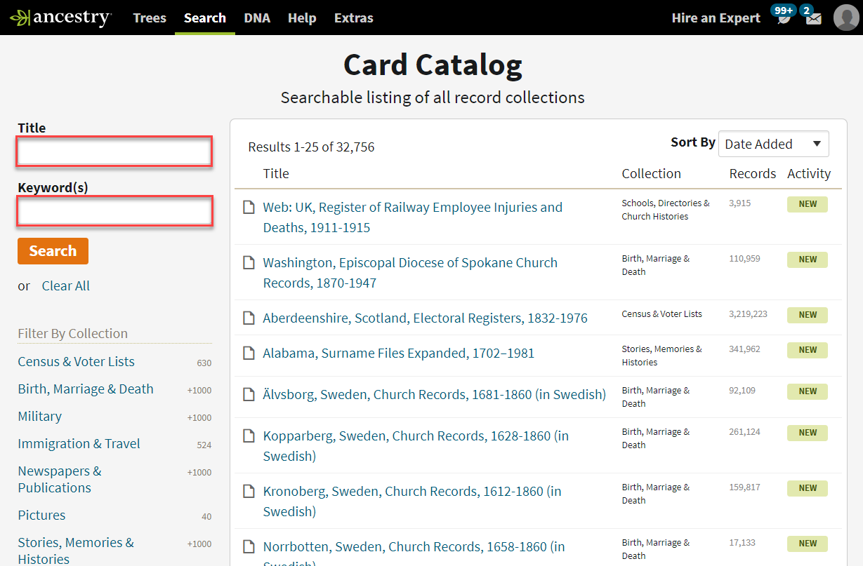Click the NEW badge on the Railway Injuries record
Image resolution: width=863 pixels, height=566 pixels.
807,203
